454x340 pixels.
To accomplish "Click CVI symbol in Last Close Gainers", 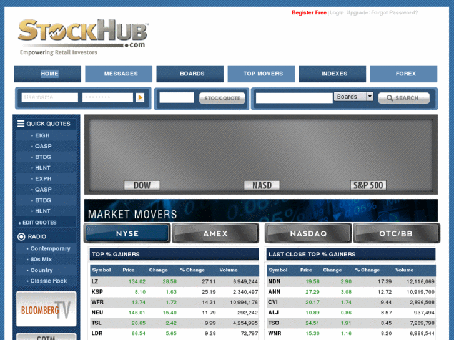I will pos(273,302).
